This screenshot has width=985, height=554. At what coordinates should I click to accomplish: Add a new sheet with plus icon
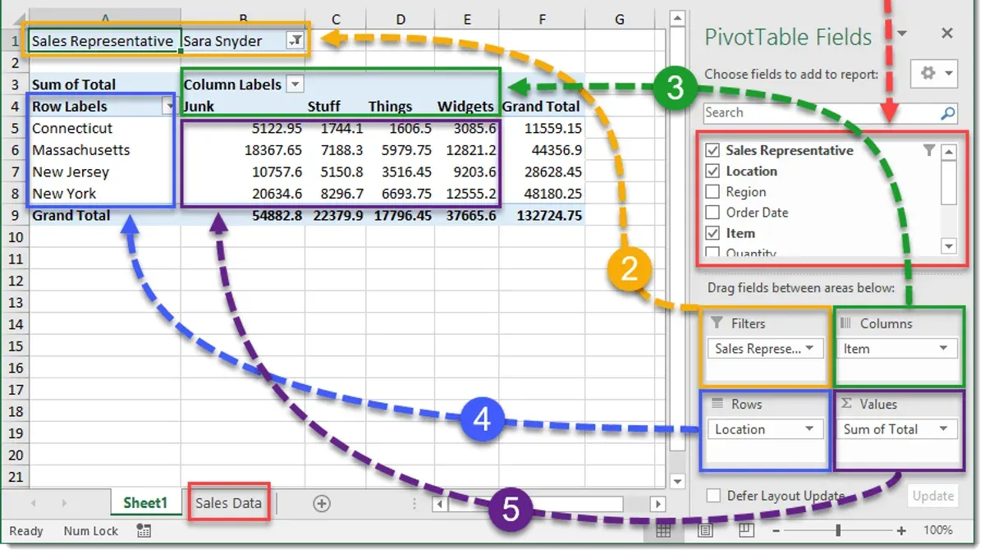point(322,504)
